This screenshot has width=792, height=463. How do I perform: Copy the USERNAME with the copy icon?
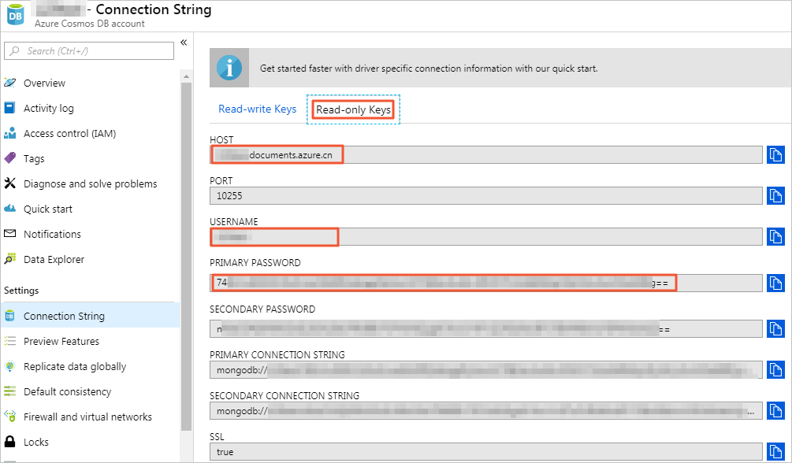[775, 236]
